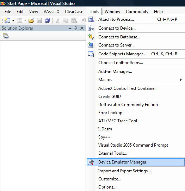Open the Community menu
185x191 pixels.
pos(137,12)
